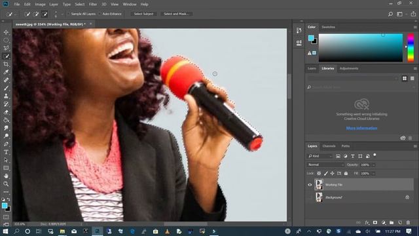Viewport: 419px width, 236px height.
Task: Switch to the Swatches tab
Action: click(x=329, y=27)
